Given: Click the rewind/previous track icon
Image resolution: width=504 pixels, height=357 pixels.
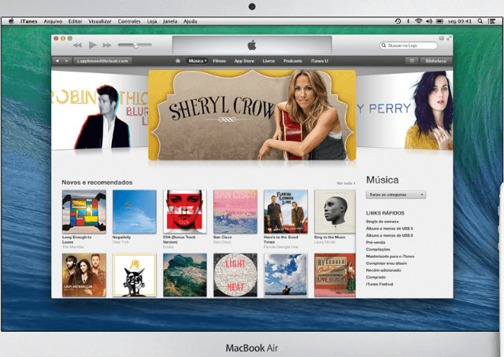Looking at the screenshot, I should coord(78,46).
